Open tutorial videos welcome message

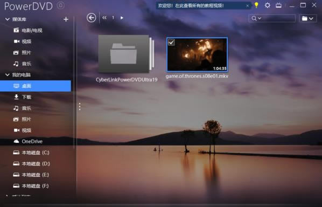coord(191,6)
